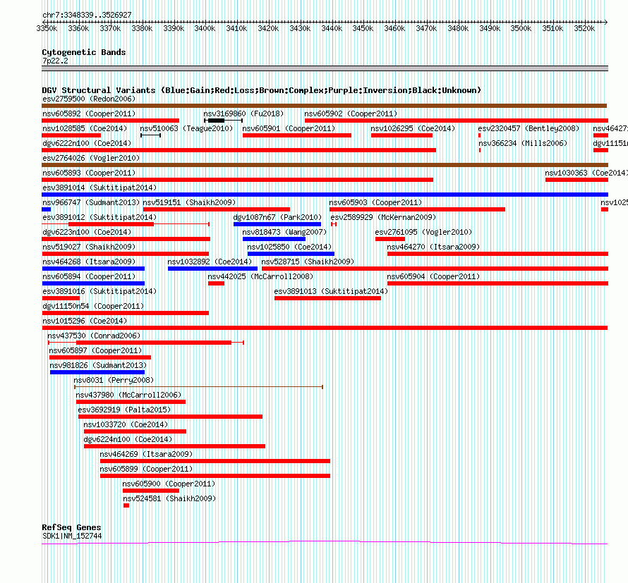Open nsv8031 (Perry2008) variant

point(114,380)
